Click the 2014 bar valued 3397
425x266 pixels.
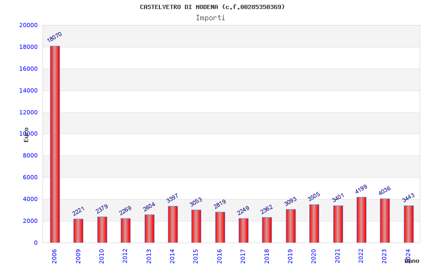[x=173, y=224]
